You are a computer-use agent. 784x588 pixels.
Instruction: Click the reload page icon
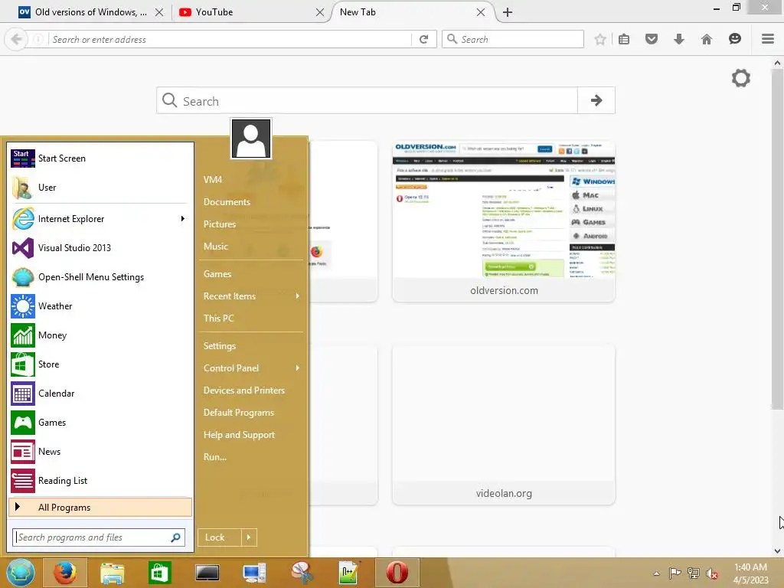pos(423,39)
